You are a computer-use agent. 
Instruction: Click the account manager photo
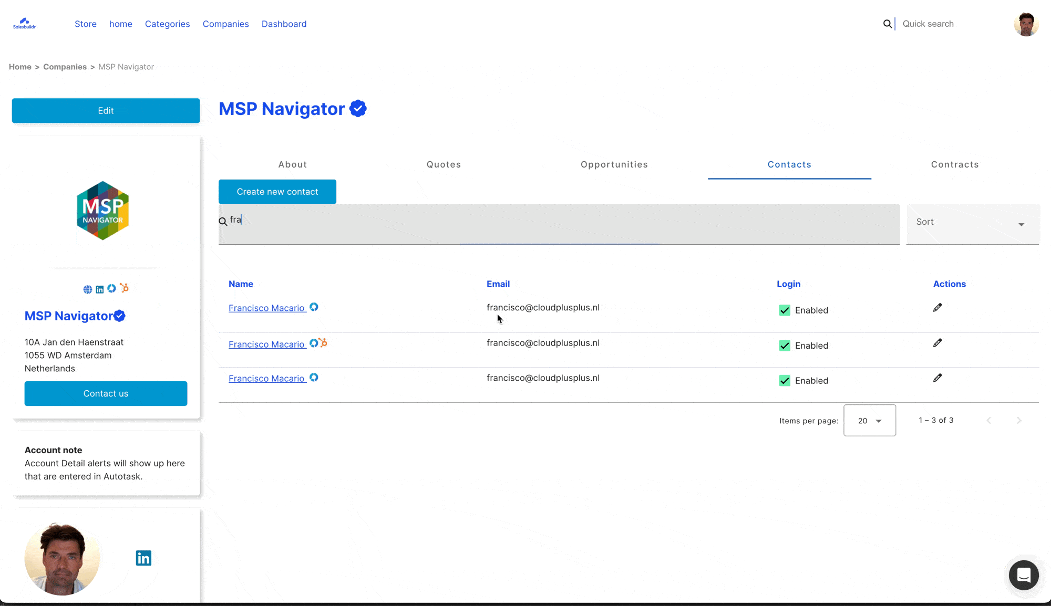[62, 559]
